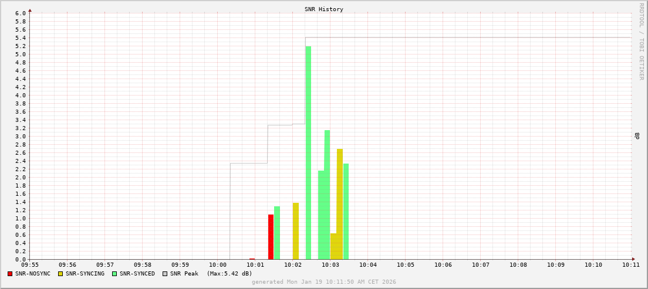Click the 3.0 value on Y-axis
Image resolution: width=648 pixels, height=289 pixels.
pyautogui.click(x=20, y=137)
